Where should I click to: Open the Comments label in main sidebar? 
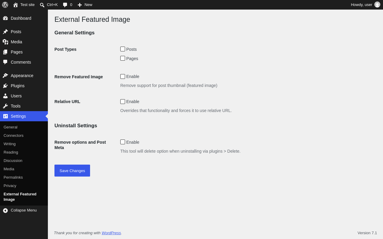(x=21, y=62)
